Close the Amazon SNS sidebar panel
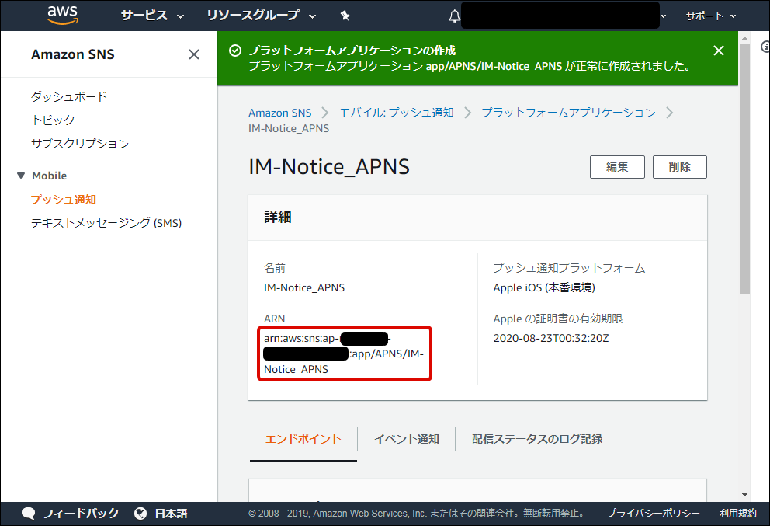The image size is (770, 526). click(194, 54)
